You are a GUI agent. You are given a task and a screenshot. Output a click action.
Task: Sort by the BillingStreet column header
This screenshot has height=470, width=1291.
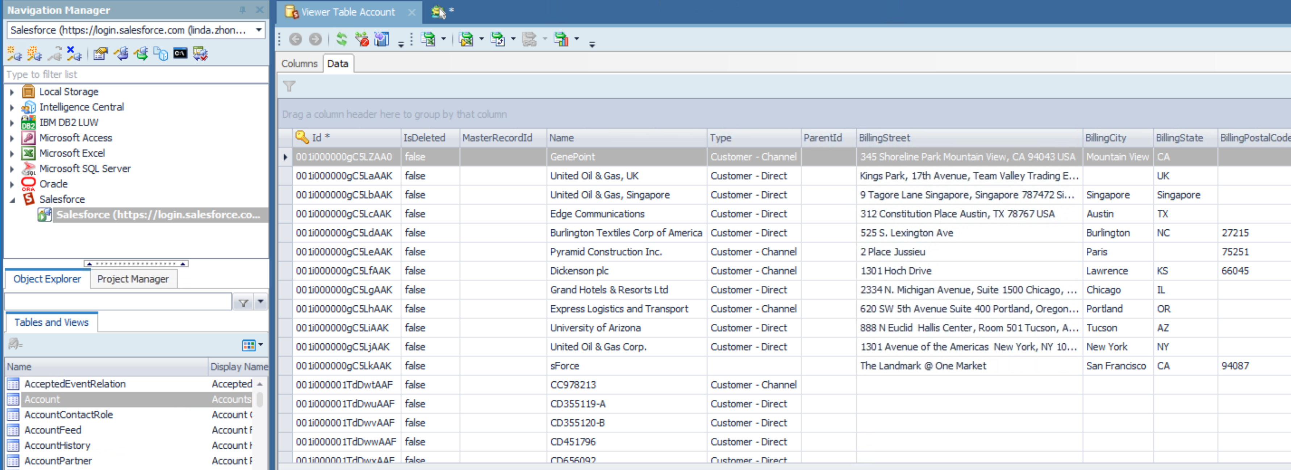969,137
